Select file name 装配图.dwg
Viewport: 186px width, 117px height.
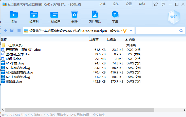tap(14, 82)
